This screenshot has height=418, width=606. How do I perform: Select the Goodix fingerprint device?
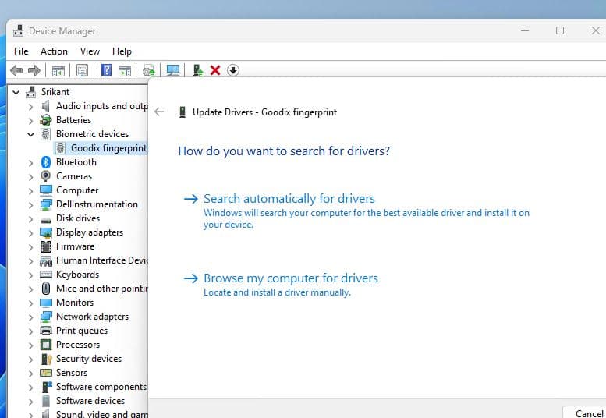coord(108,148)
